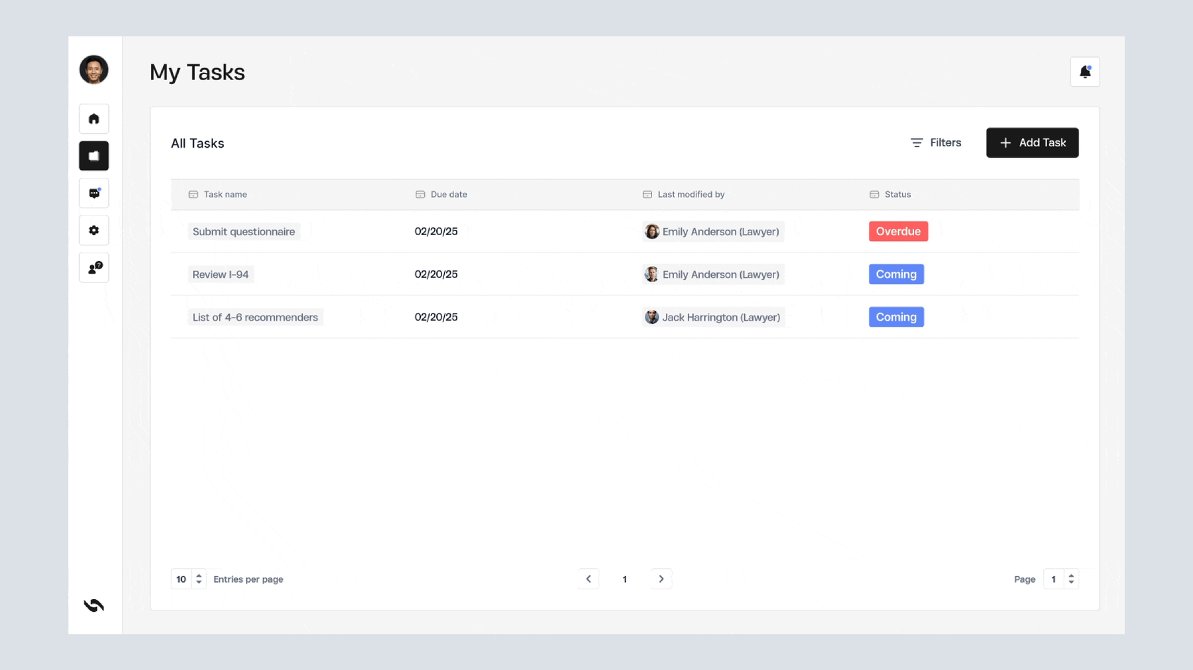This screenshot has width=1193, height=670.
Task: Click the Due date column icon
Action: [420, 195]
